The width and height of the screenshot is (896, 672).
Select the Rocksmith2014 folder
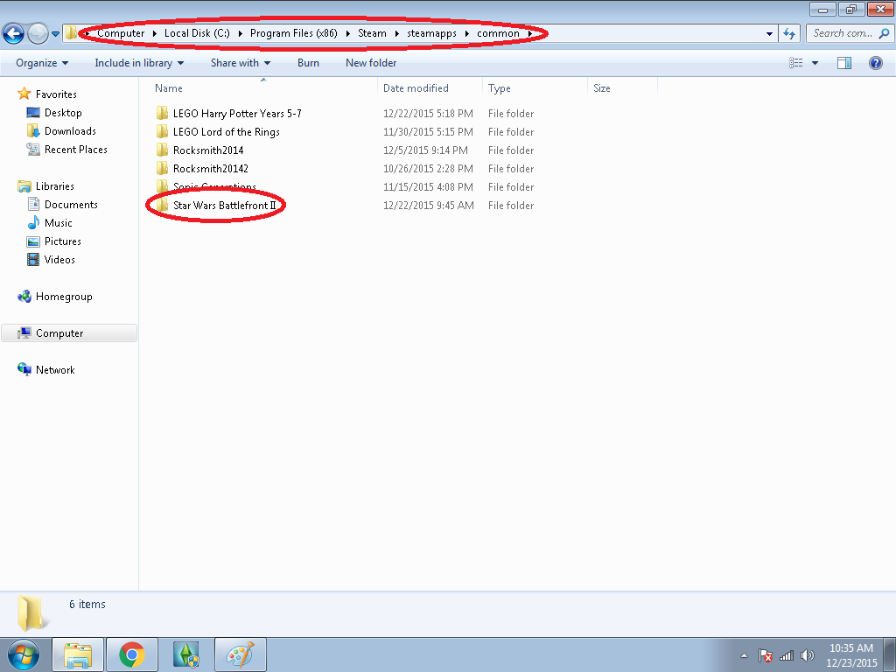point(208,150)
